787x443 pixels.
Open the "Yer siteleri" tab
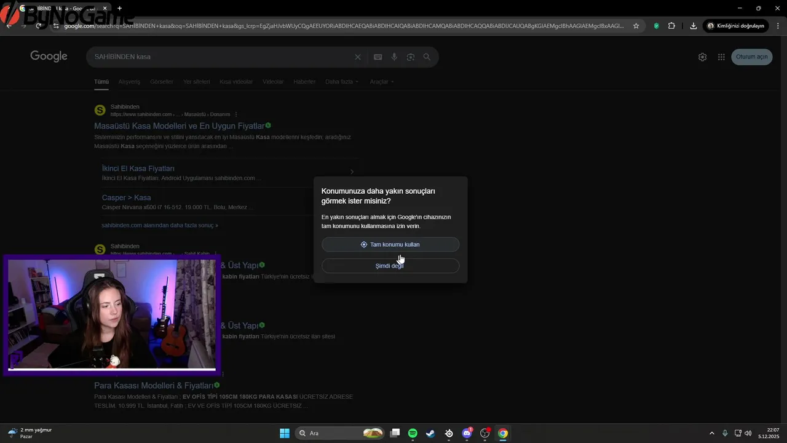(196, 82)
